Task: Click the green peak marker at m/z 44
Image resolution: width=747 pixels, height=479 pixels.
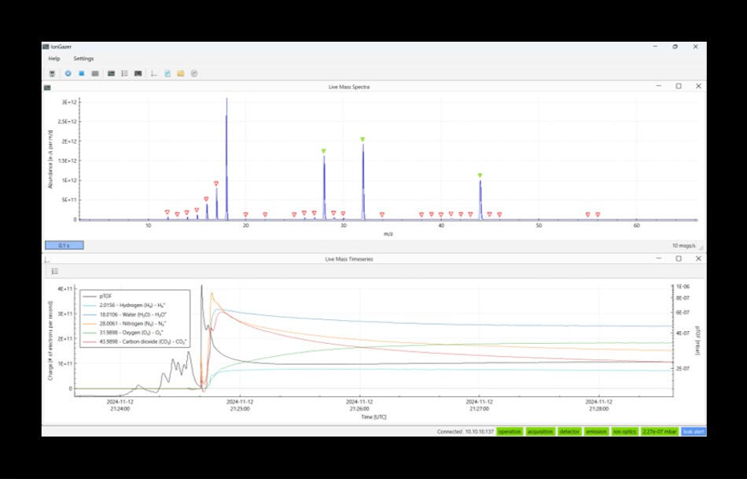Action: (x=480, y=175)
